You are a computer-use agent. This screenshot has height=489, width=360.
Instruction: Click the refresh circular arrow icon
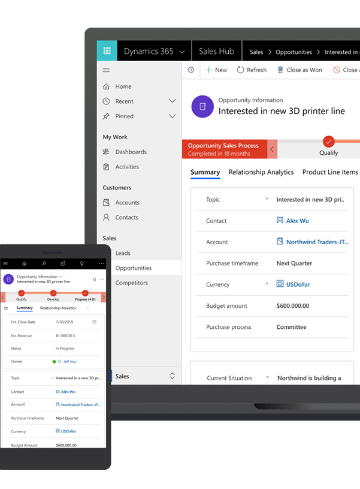[x=240, y=70]
